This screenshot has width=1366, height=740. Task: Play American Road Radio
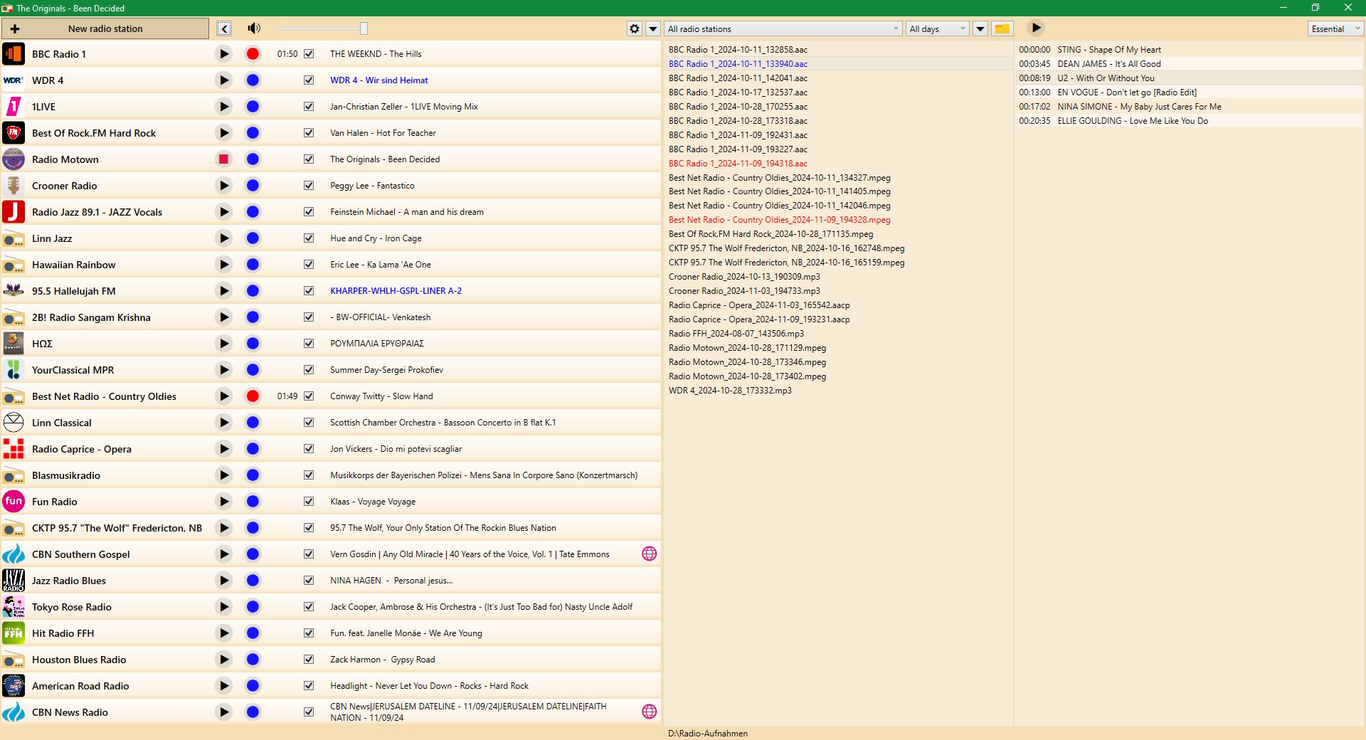(x=223, y=686)
